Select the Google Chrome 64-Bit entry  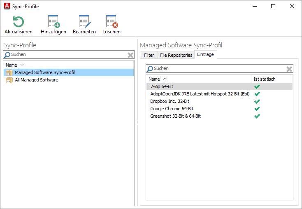220,109
